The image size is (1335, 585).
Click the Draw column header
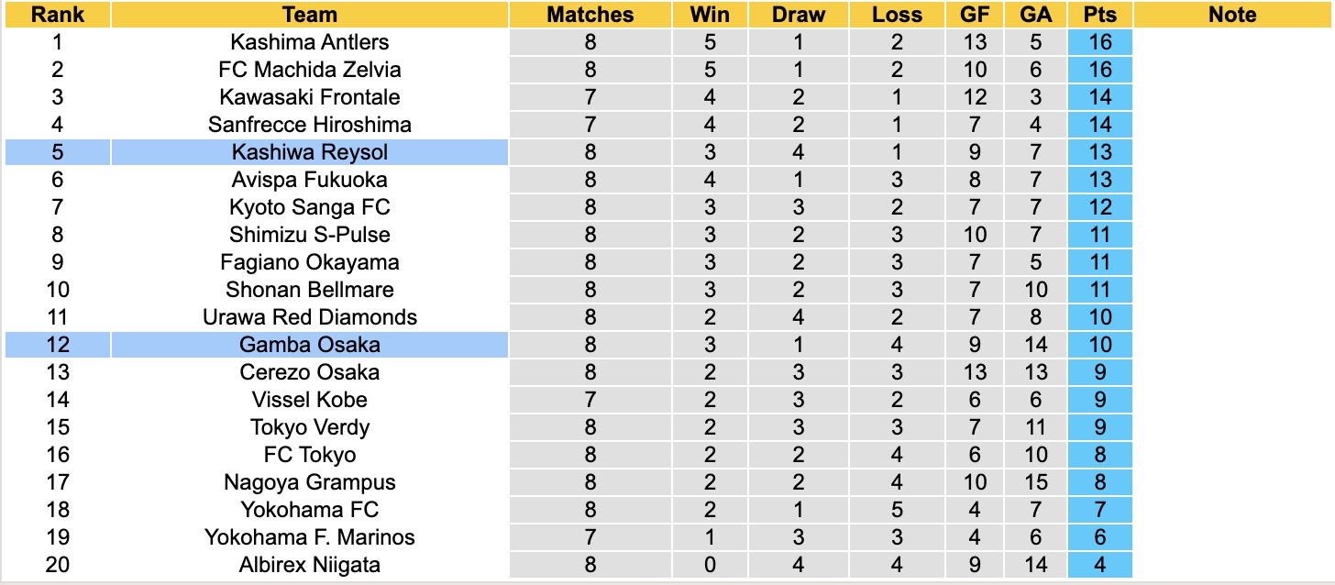pos(798,15)
